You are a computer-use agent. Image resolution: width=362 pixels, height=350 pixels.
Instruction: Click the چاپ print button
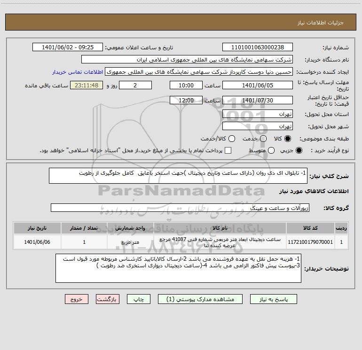pos(139,299)
